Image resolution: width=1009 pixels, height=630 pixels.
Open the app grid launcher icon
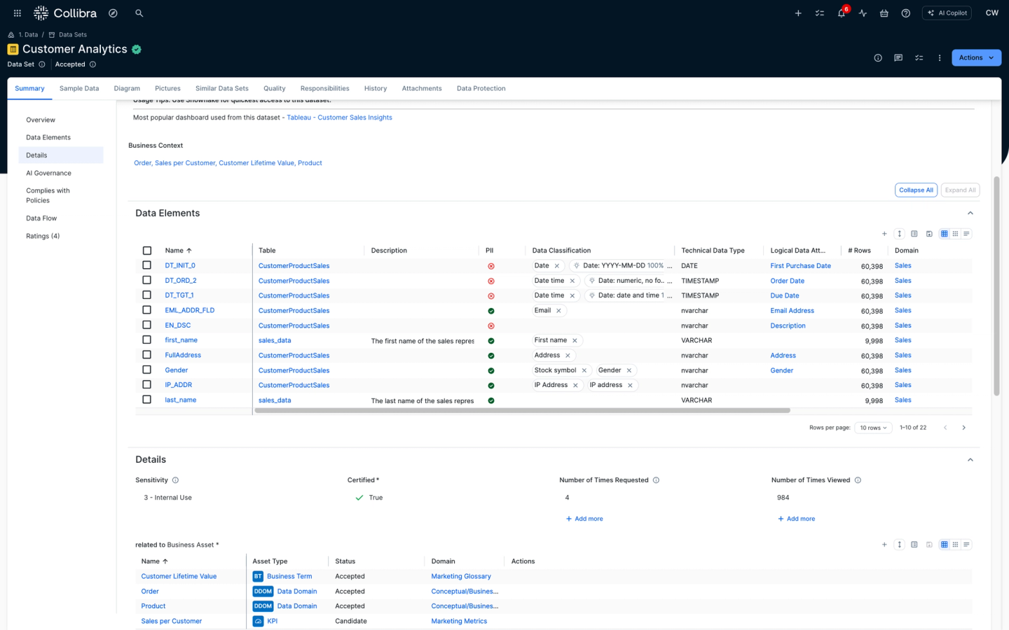click(x=17, y=13)
